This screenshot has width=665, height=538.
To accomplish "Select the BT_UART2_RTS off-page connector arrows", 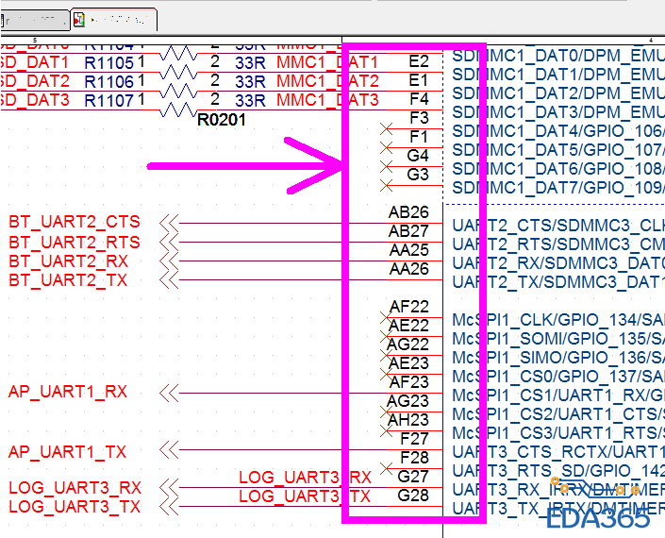I will 169,242.
